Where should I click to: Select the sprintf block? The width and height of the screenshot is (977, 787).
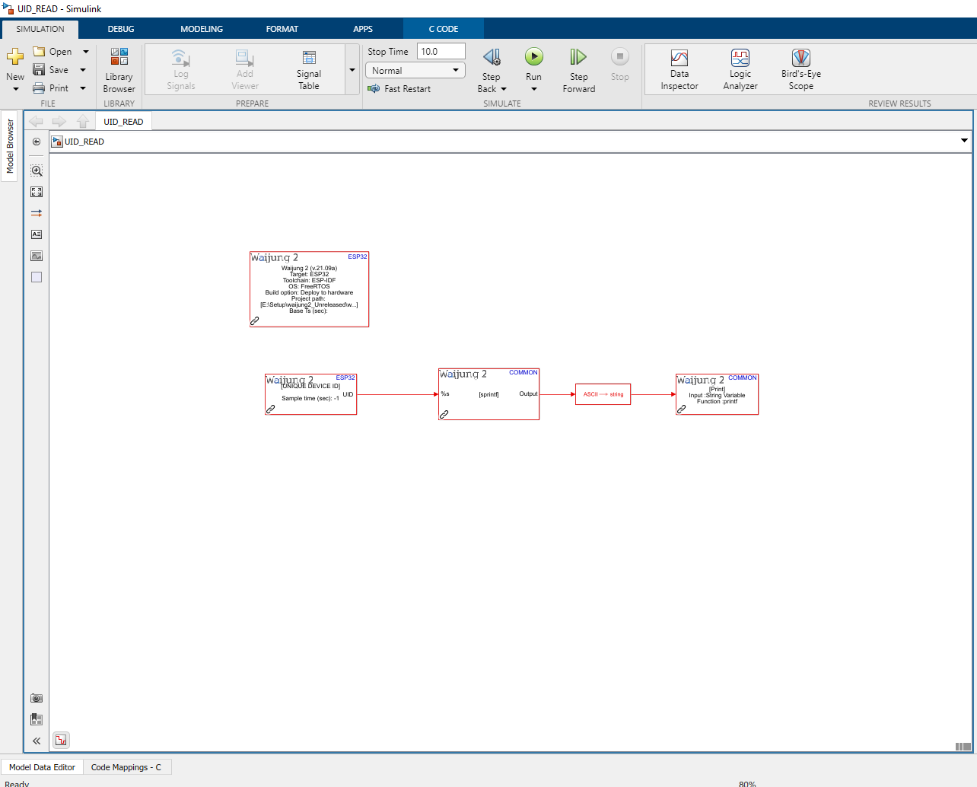click(x=488, y=393)
